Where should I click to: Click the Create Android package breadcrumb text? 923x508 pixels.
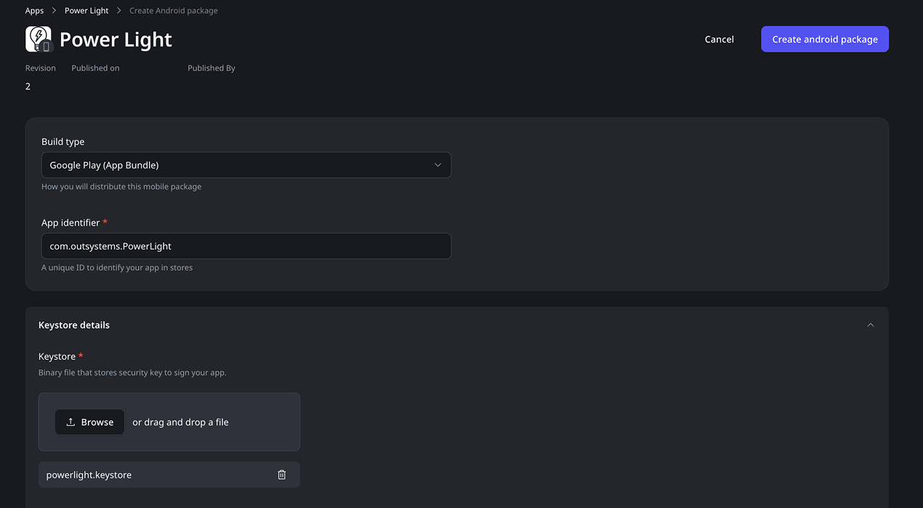pyautogui.click(x=174, y=11)
